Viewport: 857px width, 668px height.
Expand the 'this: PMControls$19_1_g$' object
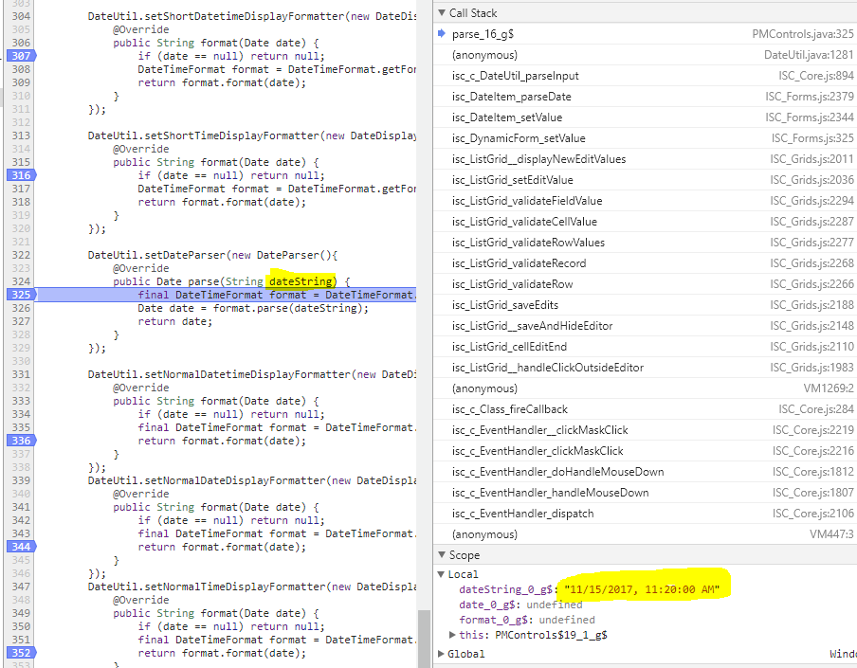click(x=453, y=635)
